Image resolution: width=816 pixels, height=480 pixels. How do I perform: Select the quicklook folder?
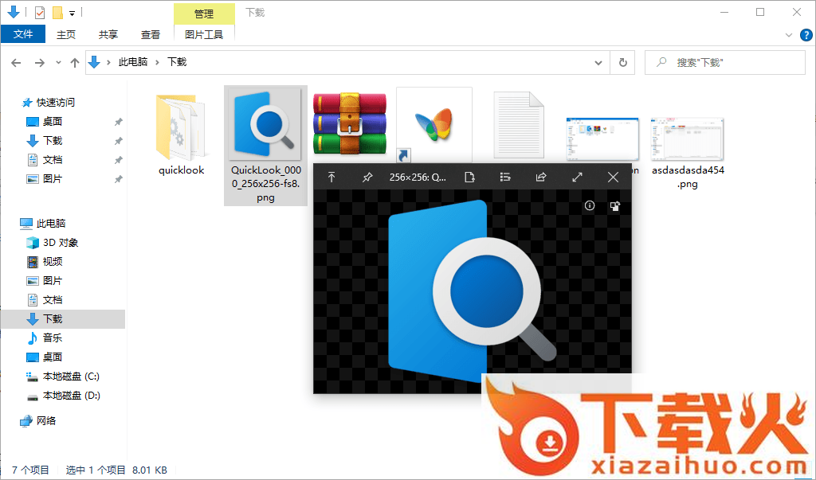tap(181, 135)
